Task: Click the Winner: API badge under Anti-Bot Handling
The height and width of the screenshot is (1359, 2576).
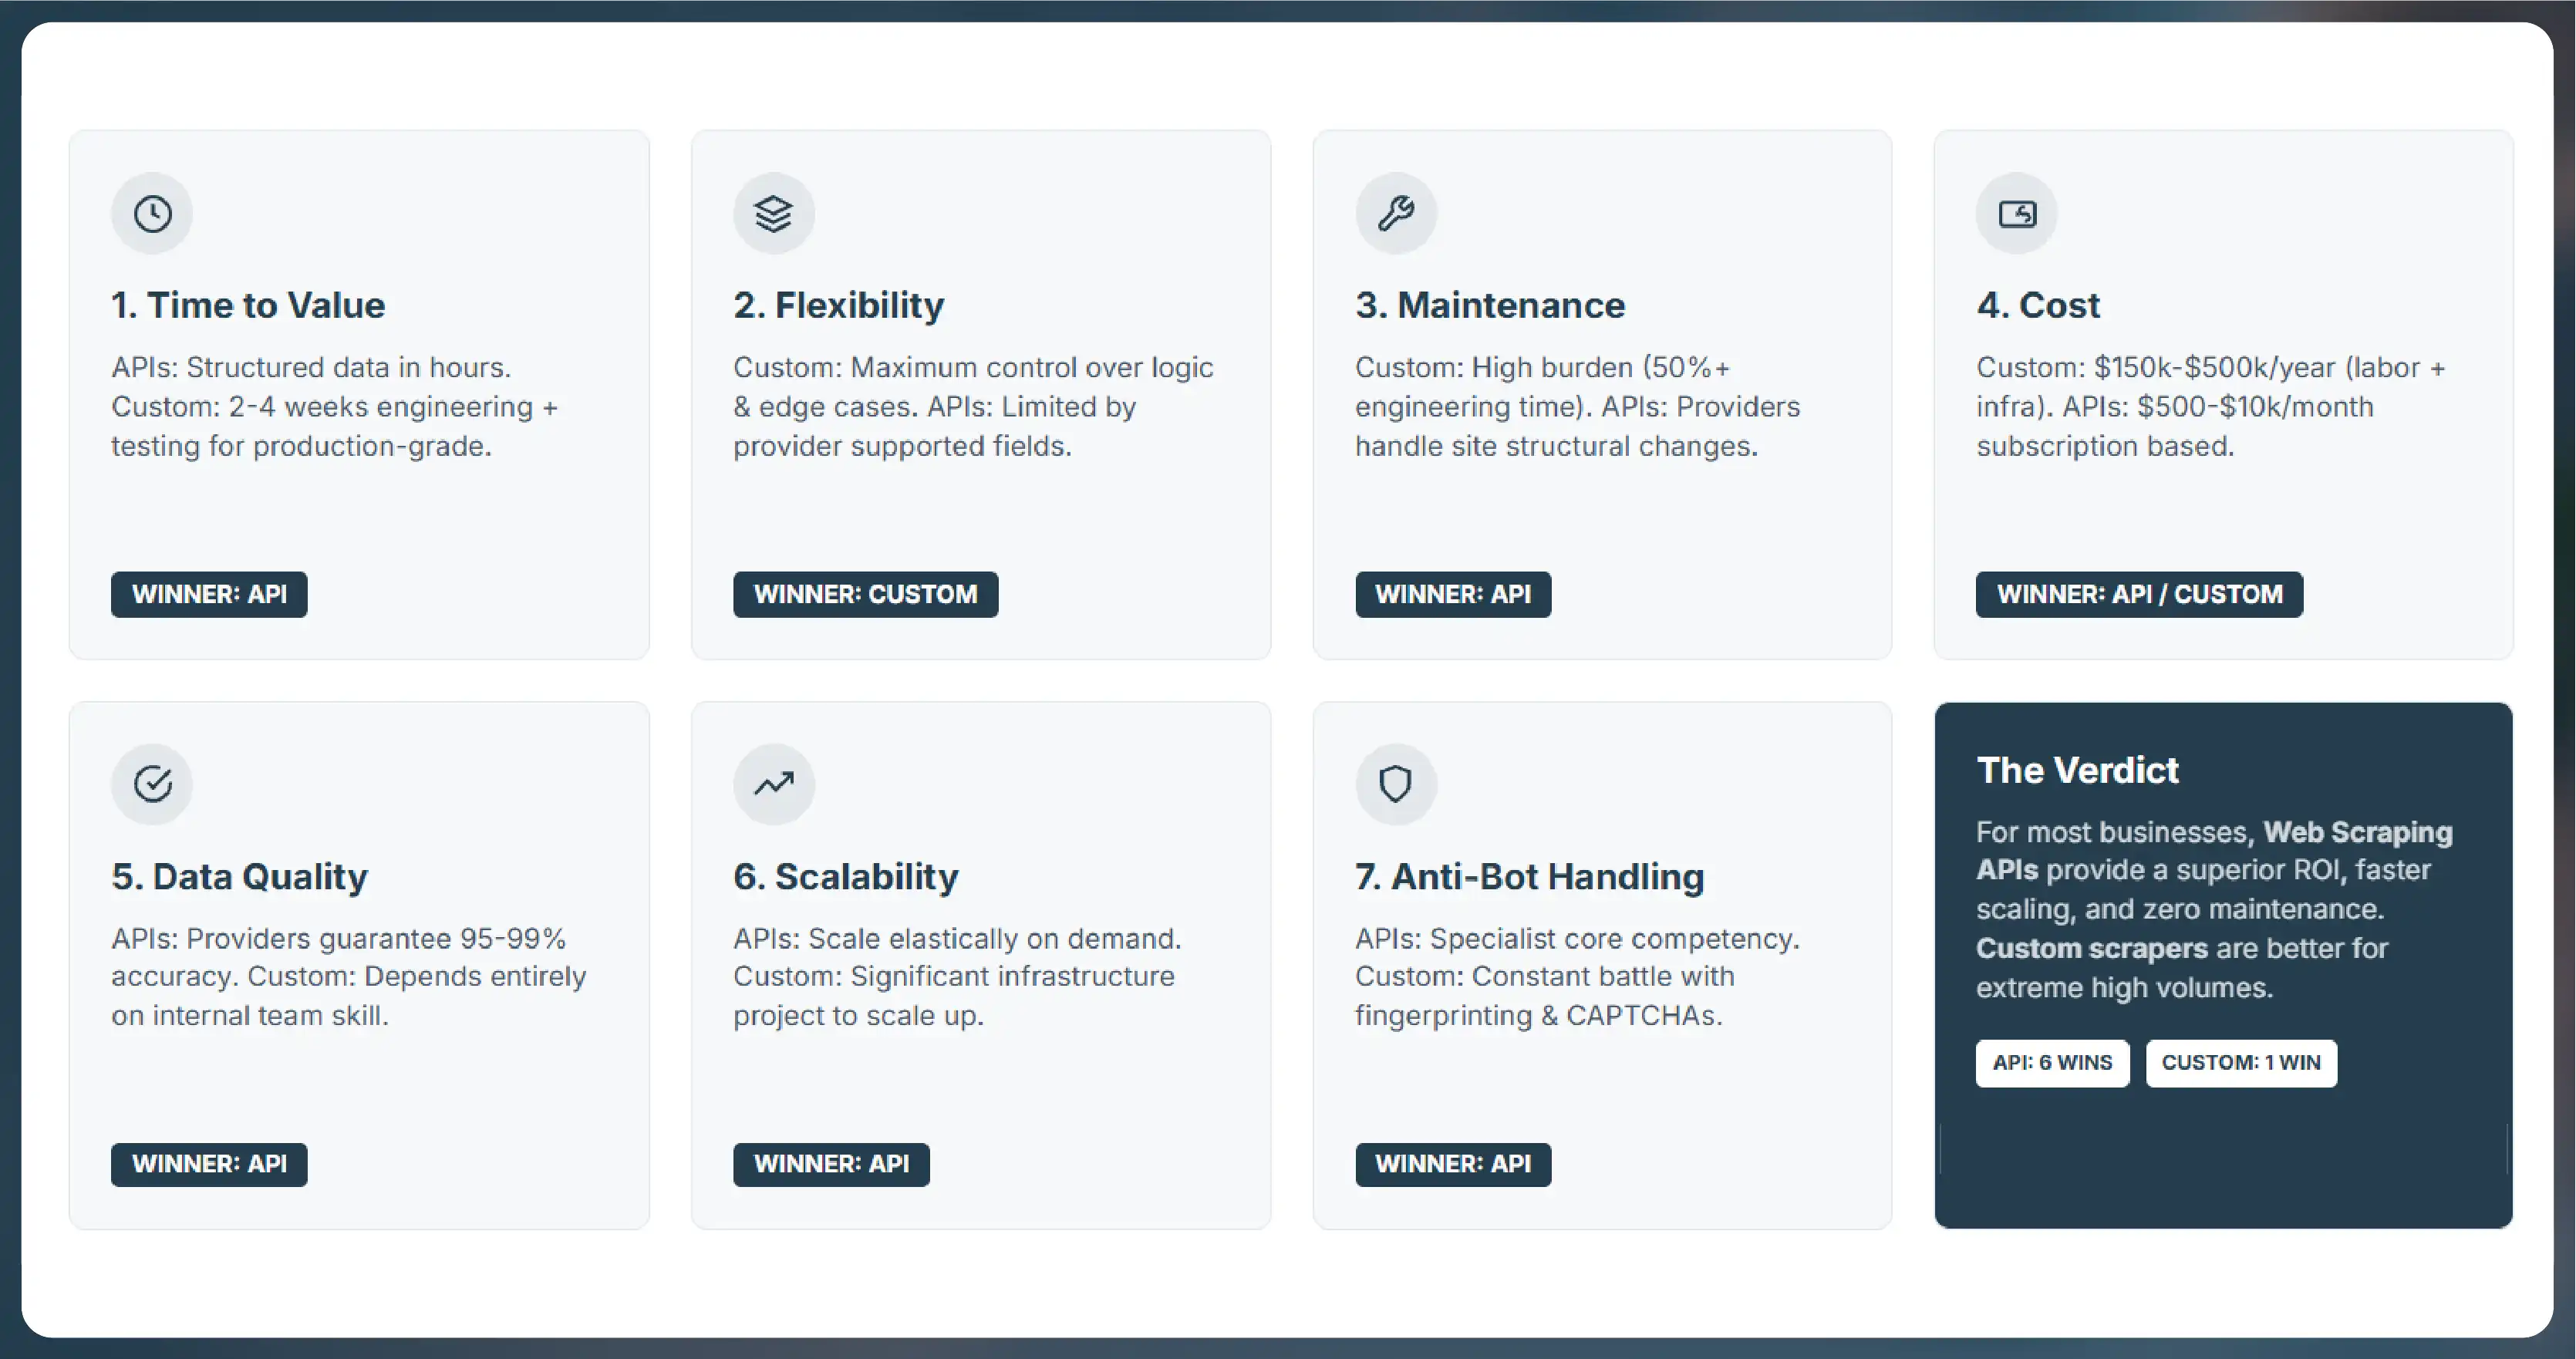Action: 1453,1164
